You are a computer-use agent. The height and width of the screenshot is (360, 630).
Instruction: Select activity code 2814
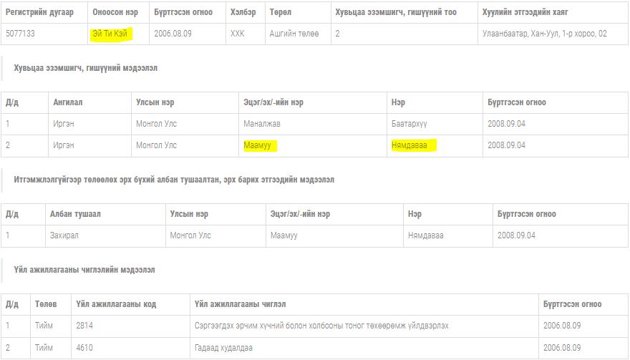pyautogui.click(x=84, y=326)
